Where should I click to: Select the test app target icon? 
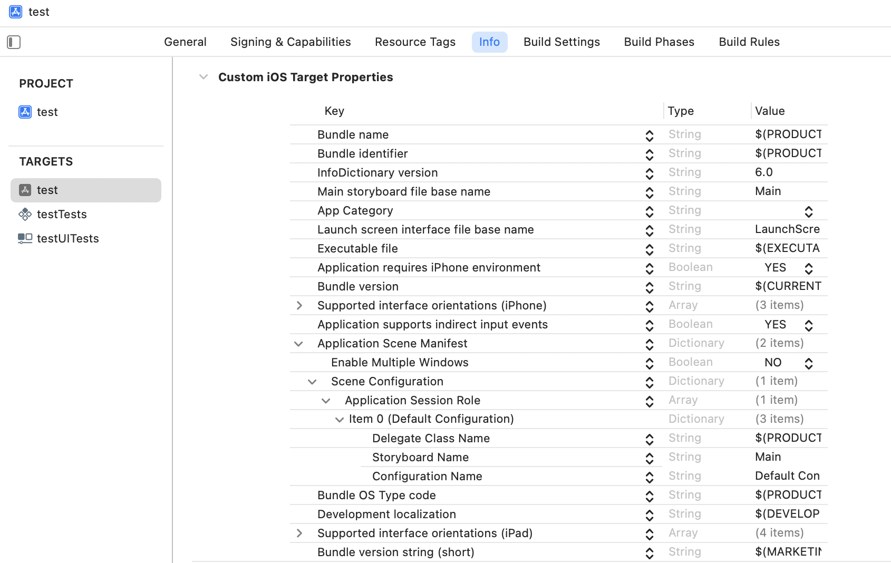(25, 190)
